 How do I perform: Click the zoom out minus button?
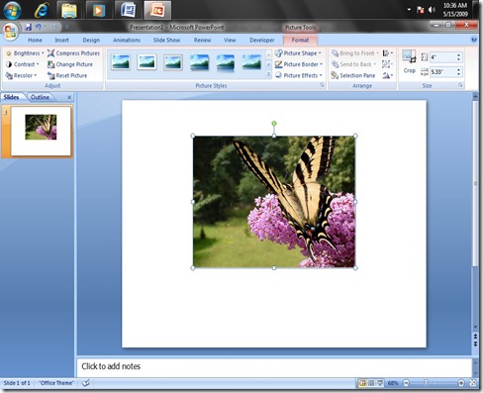pyautogui.click(x=406, y=383)
